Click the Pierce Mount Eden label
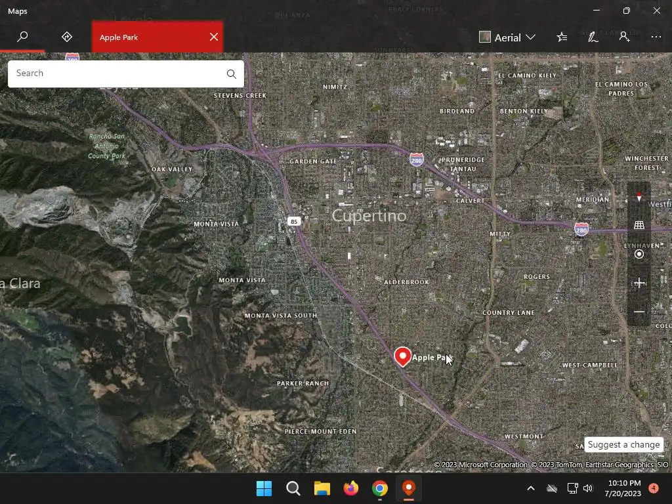The height and width of the screenshot is (504, 672). point(320,432)
